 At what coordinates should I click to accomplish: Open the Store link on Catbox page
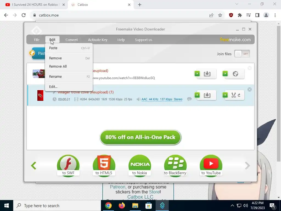coord(154,192)
